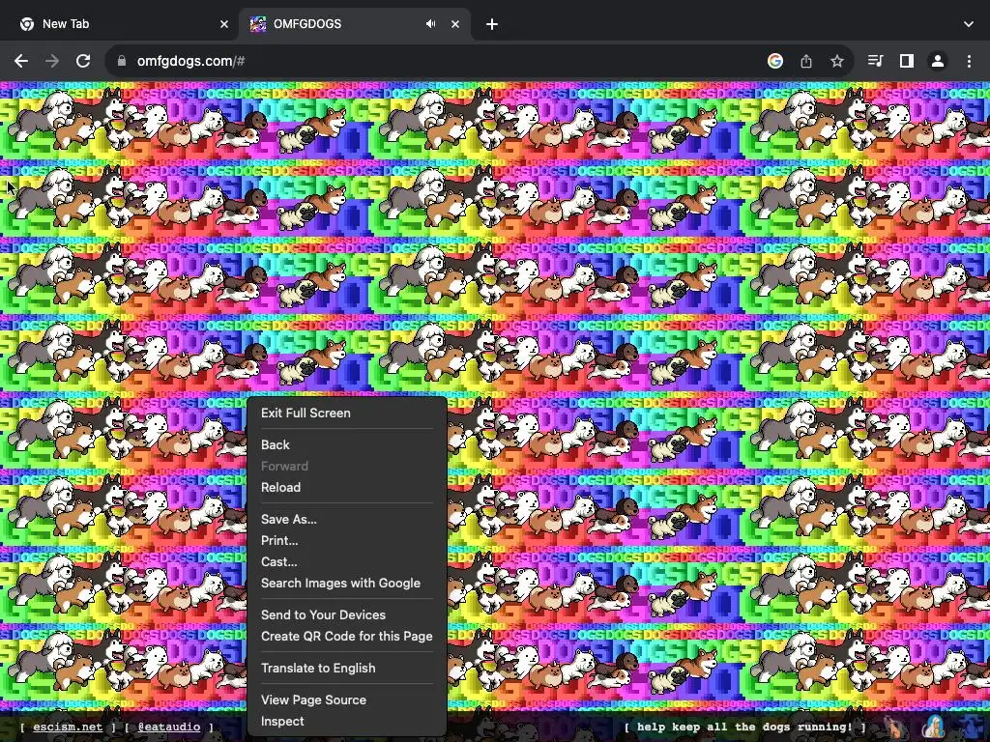Image resolution: width=990 pixels, height=742 pixels.
Task: Open the @eataudio link
Action: (x=169, y=727)
